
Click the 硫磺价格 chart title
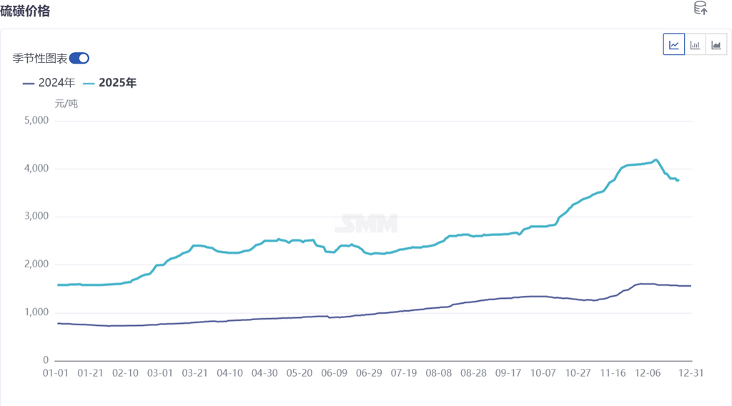tap(25, 11)
